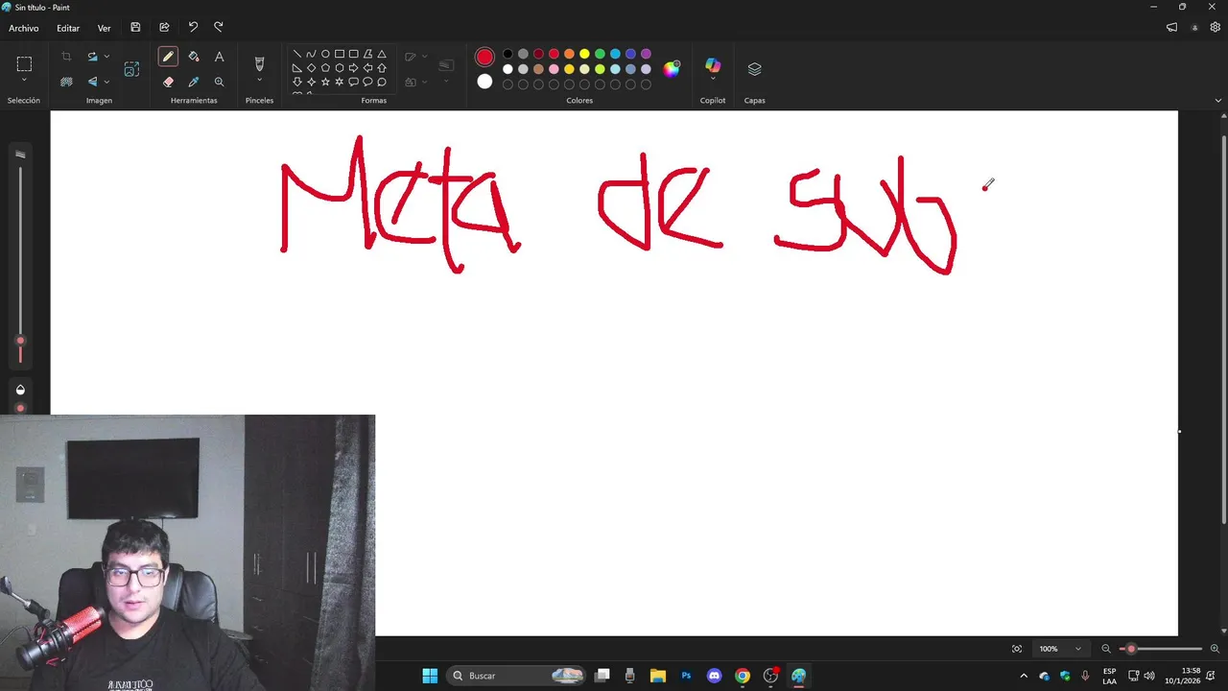Select the Color picker eyedropper tool
Image resolution: width=1228 pixels, height=691 pixels.
coord(194,82)
